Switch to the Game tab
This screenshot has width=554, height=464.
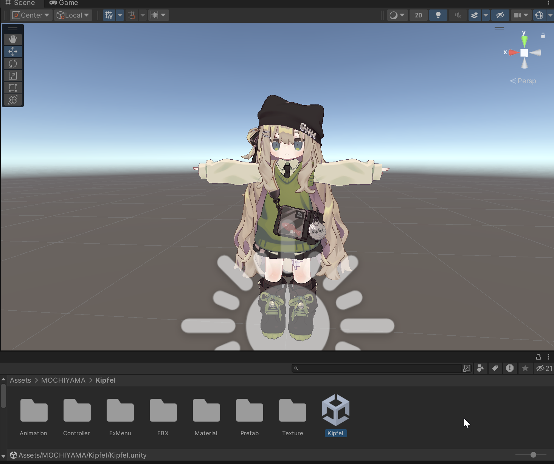click(x=64, y=3)
